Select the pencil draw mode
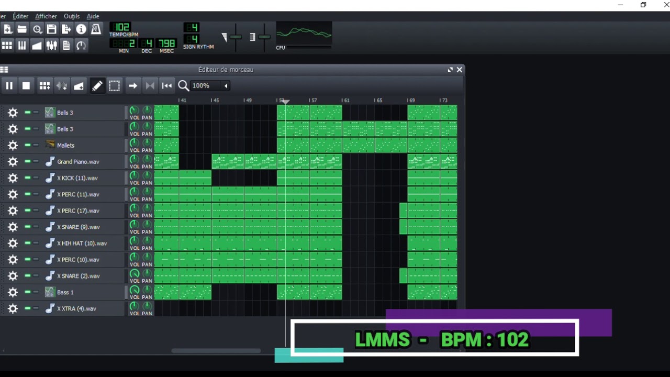The image size is (670, 377). click(97, 86)
